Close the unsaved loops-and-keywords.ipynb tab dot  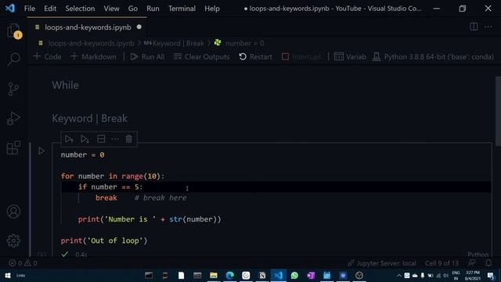(x=139, y=27)
